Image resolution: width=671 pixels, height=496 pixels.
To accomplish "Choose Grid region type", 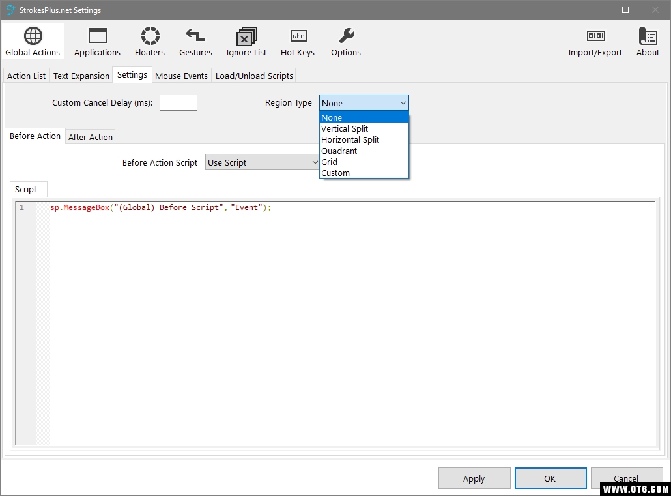I will 364,162.
